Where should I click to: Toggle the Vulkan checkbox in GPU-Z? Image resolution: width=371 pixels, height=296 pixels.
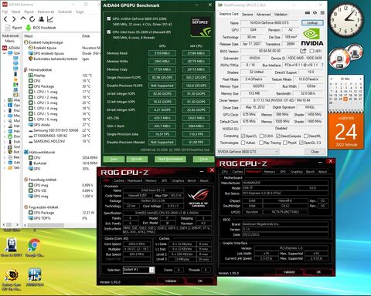[243, 143]
